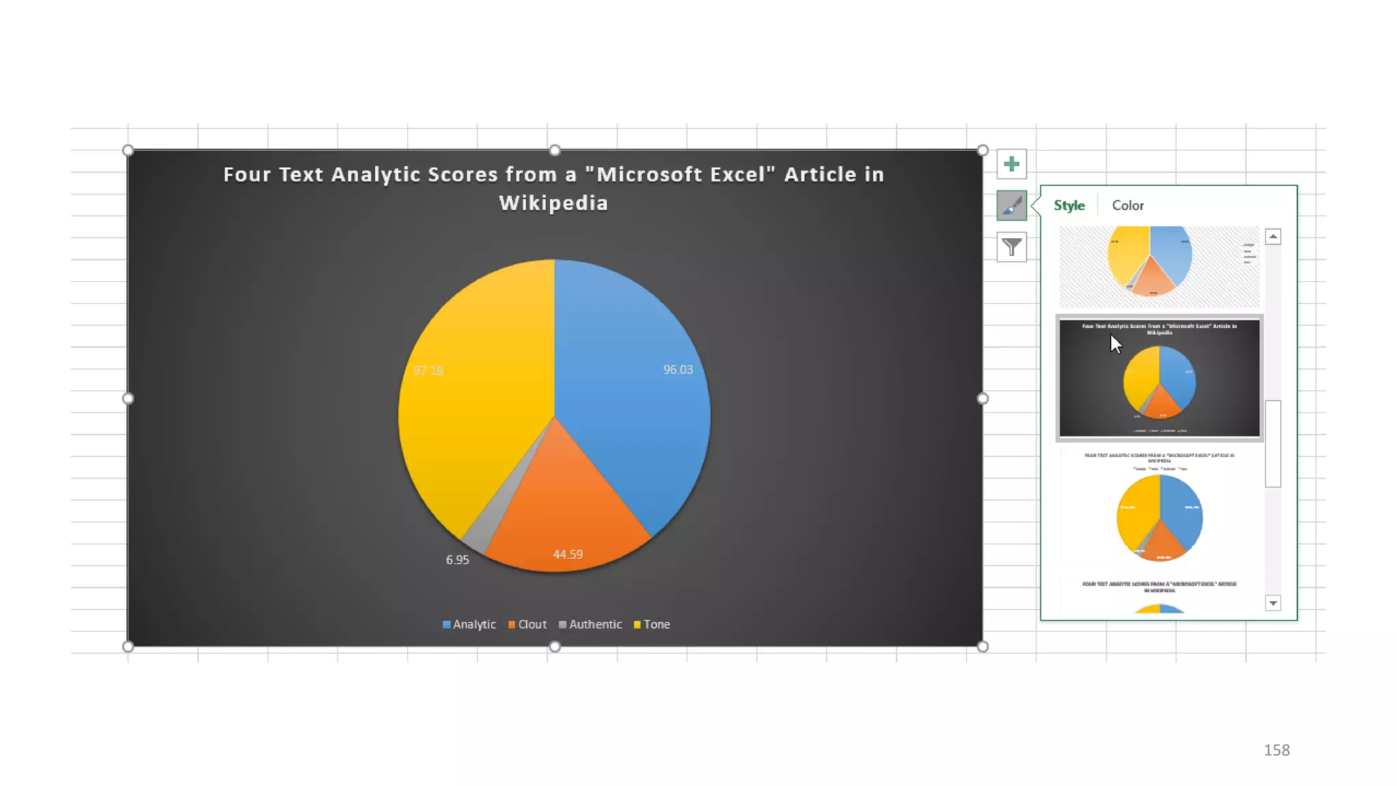Click the 96.03 data label

[677, 370]
